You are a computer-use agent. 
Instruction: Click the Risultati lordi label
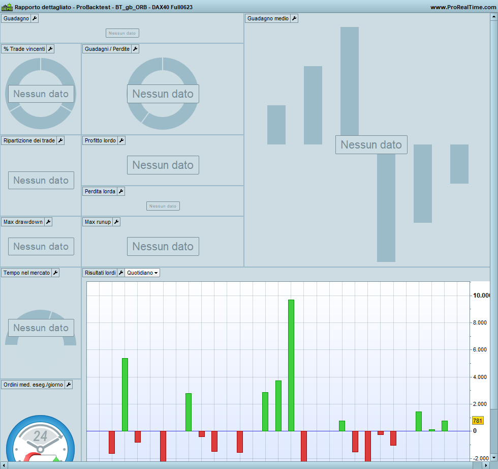[100, 273]
